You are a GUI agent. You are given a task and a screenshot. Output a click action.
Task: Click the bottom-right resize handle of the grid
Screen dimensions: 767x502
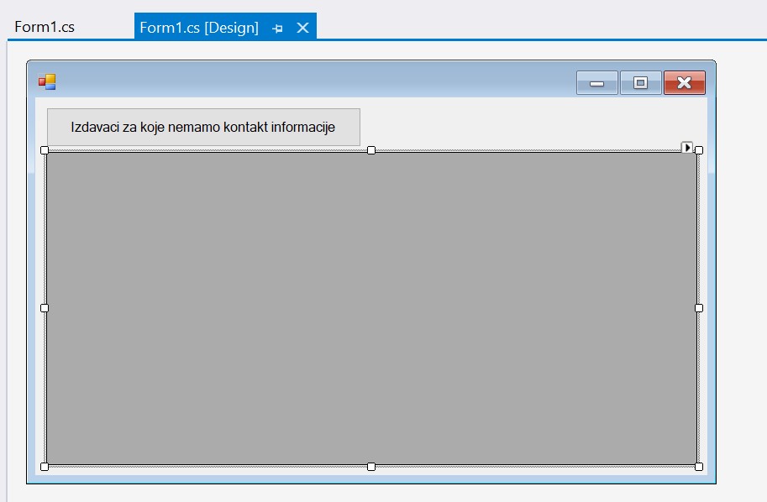point(699,467)
